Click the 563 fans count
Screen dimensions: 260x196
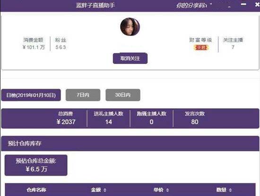(61, 47)
